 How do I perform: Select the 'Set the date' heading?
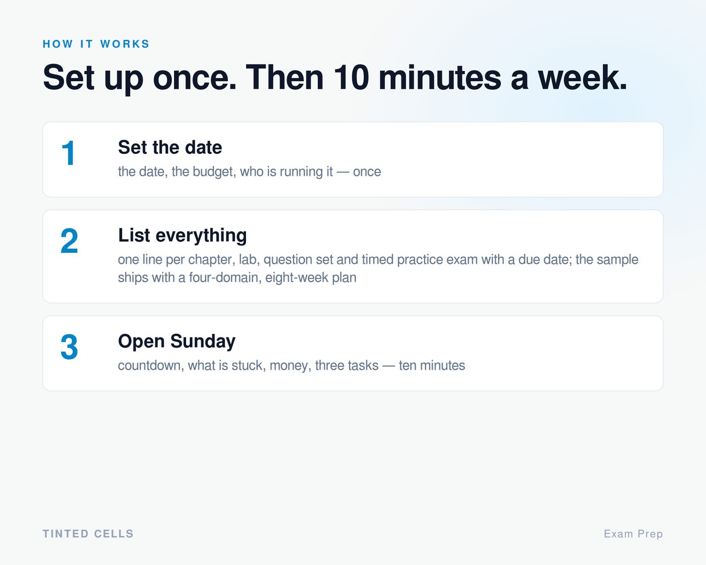point(170,147)
